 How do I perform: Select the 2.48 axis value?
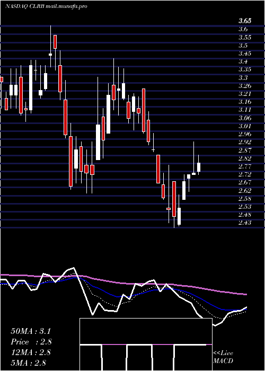pos(245,215)
